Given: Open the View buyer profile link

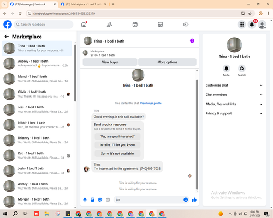Looking at the screenshot, I should pos(151,103).
